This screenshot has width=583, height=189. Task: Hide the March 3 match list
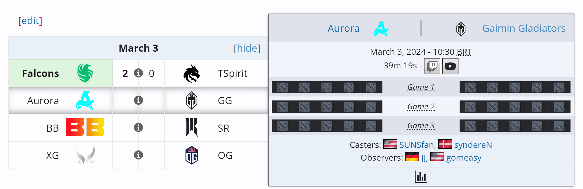[247, 48]
